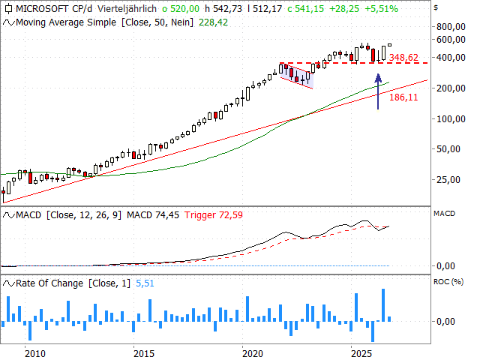Click the wave icon beside Rate Of Change
The width and height of the screenshot is (480, 360).
pyautogui.click(x=9, y=283)
